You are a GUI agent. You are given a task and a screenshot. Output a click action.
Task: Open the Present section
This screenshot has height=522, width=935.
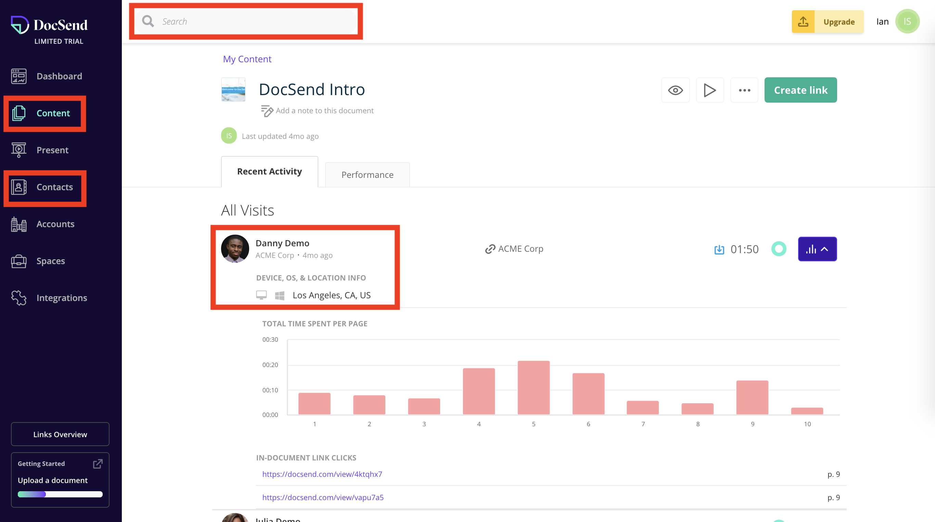pyautogui.click(x=52, y=150)
